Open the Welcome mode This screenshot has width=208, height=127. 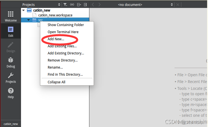tap(11, 16)
